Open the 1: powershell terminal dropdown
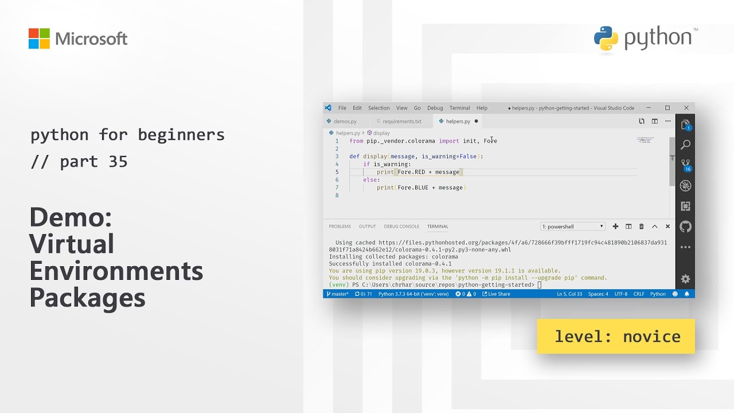This screenshot has height=413, width=734. (573, 227)
